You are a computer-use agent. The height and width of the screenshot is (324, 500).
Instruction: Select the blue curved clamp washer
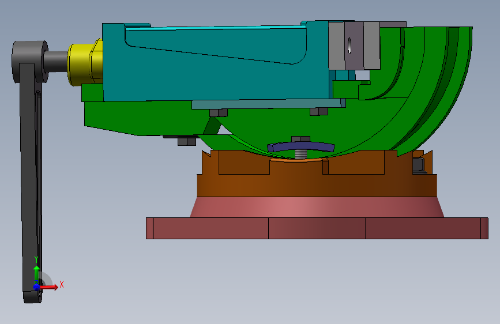(301, 147)
